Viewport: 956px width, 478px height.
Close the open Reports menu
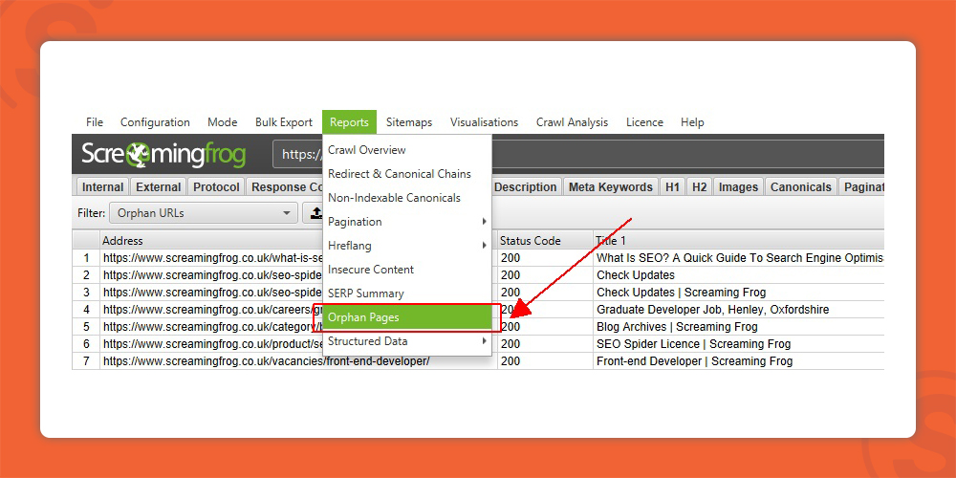[x=349, y=122]
